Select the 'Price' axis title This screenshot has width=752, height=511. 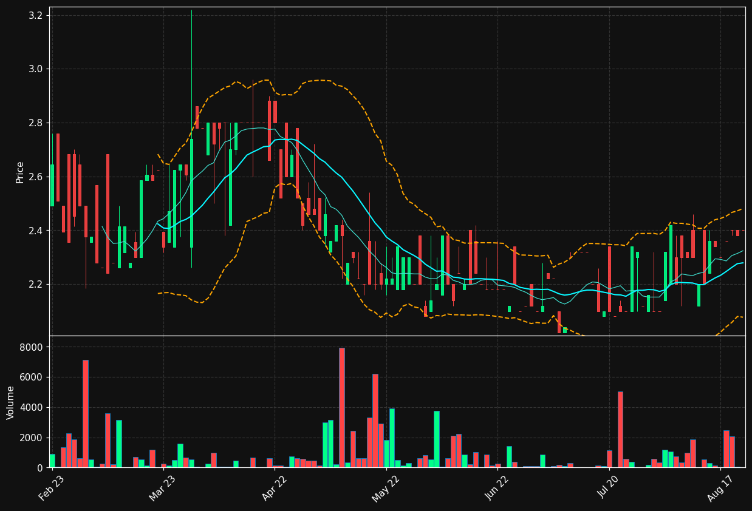[20, 172]
